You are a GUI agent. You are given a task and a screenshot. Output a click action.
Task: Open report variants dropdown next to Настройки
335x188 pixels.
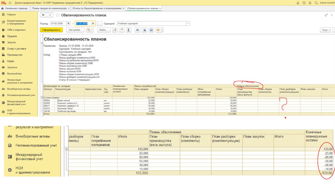click(x=90, y=30)
